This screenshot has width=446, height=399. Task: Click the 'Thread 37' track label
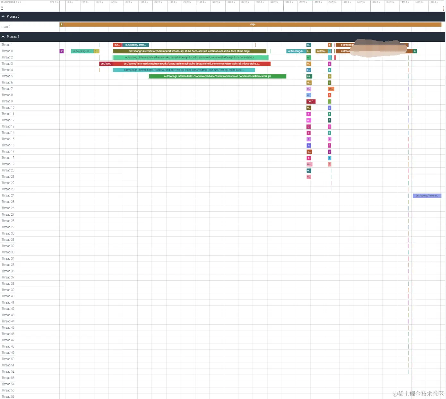click(8, 277)
